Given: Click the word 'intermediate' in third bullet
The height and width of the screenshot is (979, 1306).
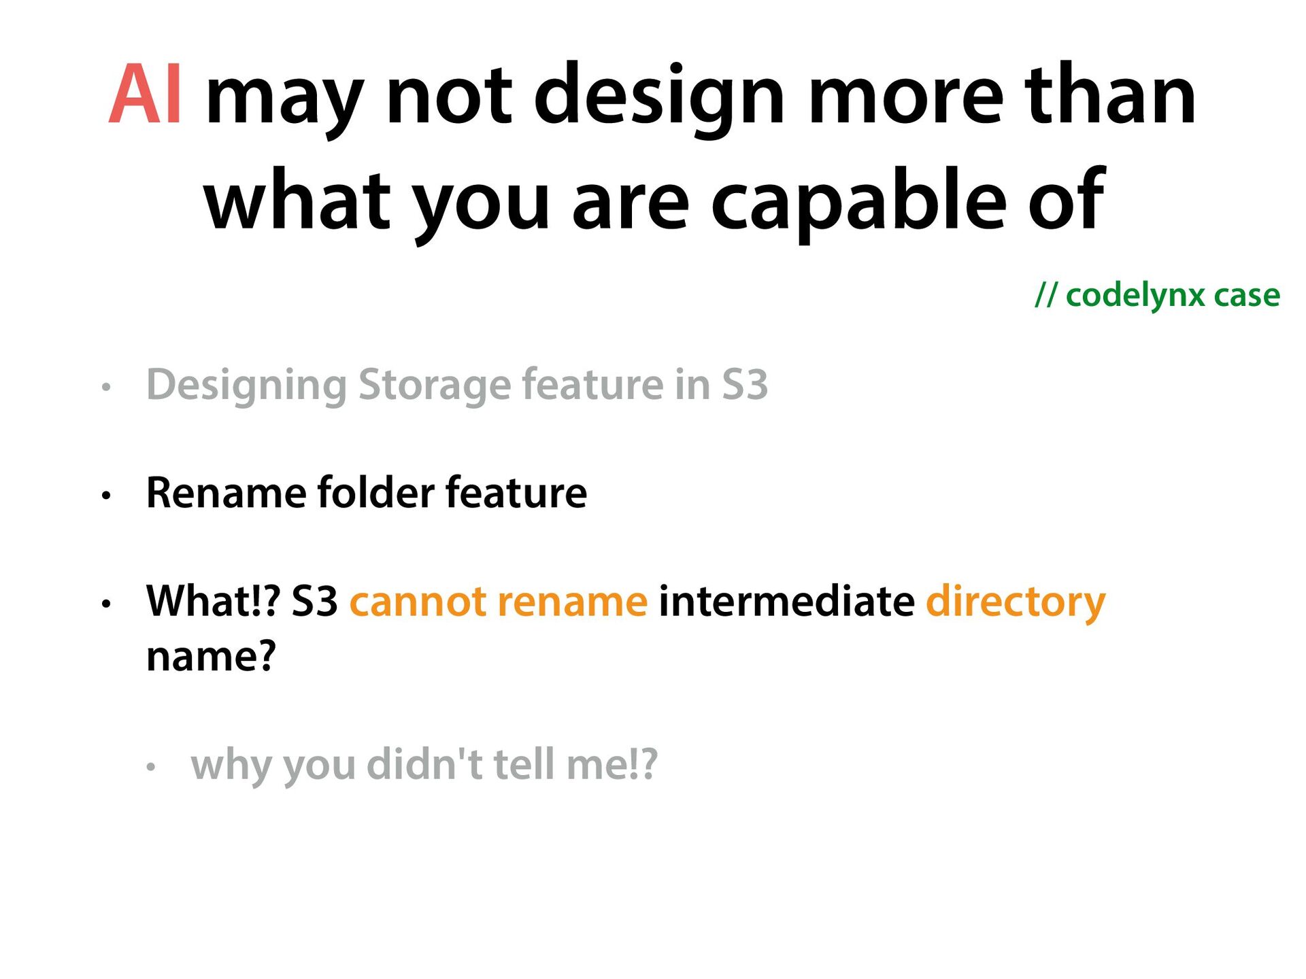Looking at the screenshot, I should pos(787,601).
